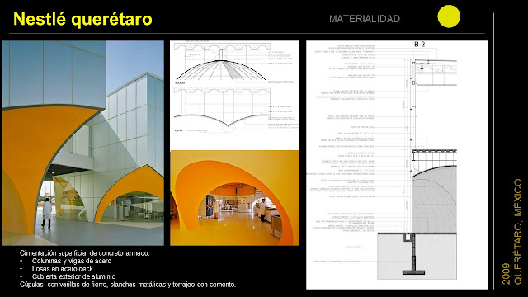Select the B-2 wall section drawing

click(397, 165)
